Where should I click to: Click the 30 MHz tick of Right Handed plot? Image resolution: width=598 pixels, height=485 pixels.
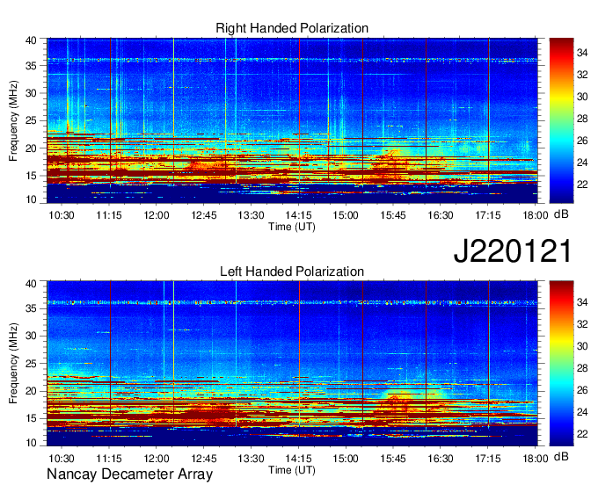point(31,93)
